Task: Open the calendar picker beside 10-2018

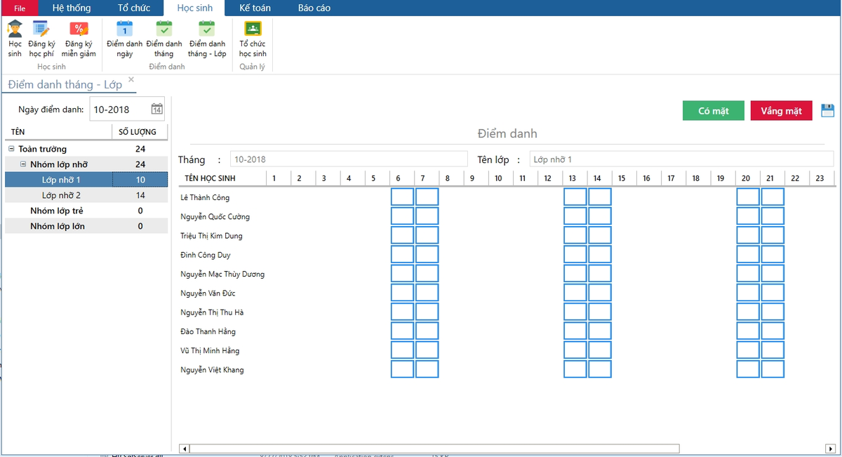Action: click(x=157, y=109)
